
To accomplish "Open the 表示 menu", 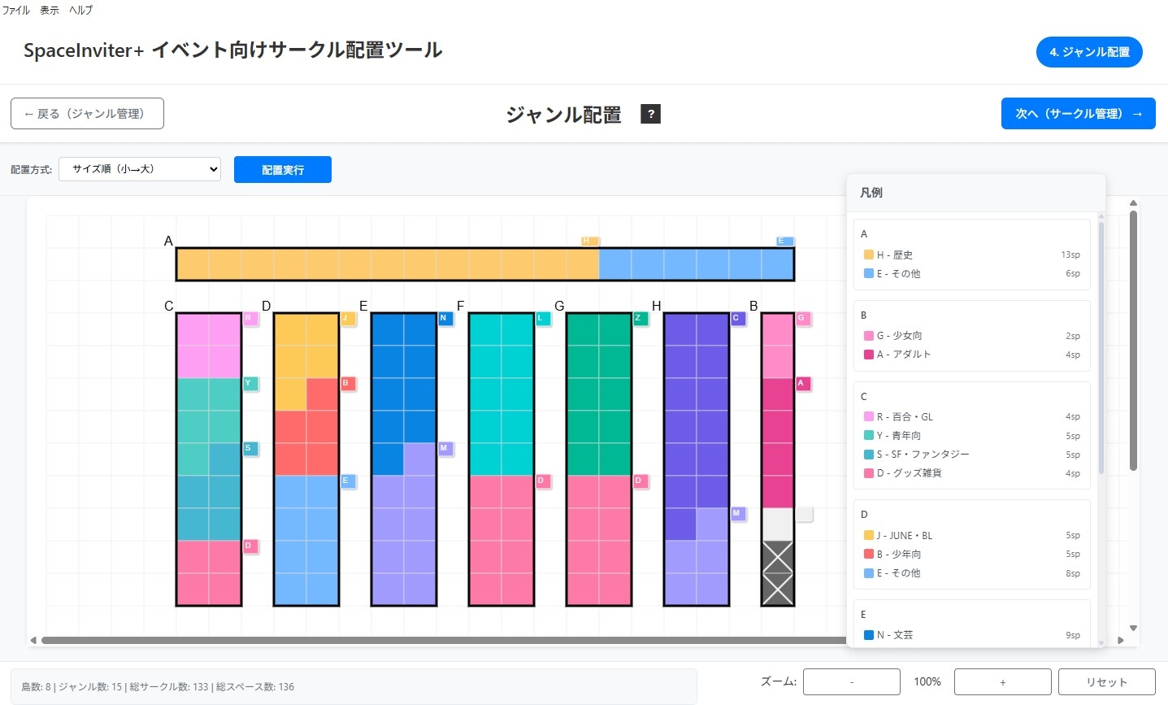I will click(50, 11).
